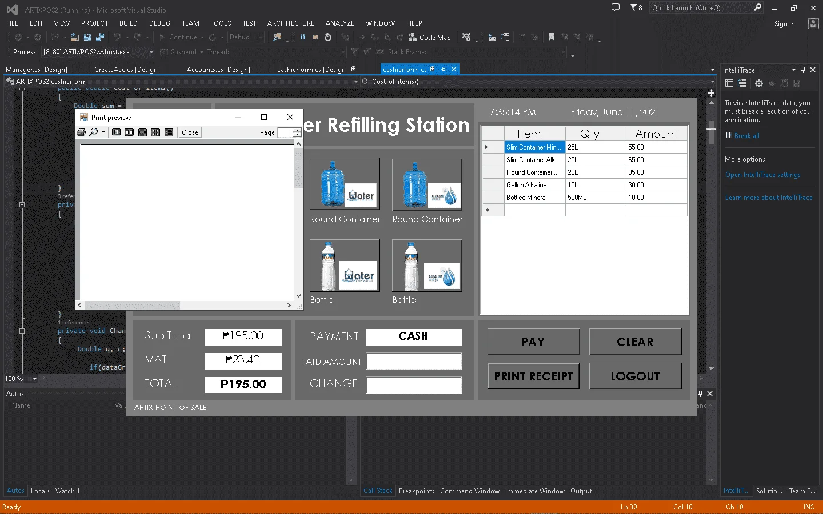This screenshot has height=514, width=823.
Task: Click the PAID AMOUNT input field
Action: 414,361
